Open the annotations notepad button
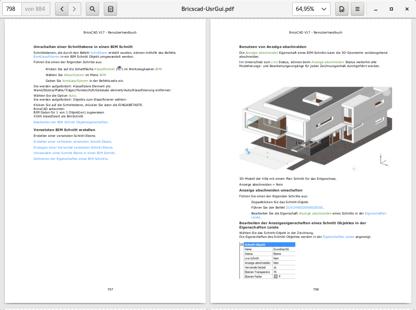416x310 pixels. (110, 9)
